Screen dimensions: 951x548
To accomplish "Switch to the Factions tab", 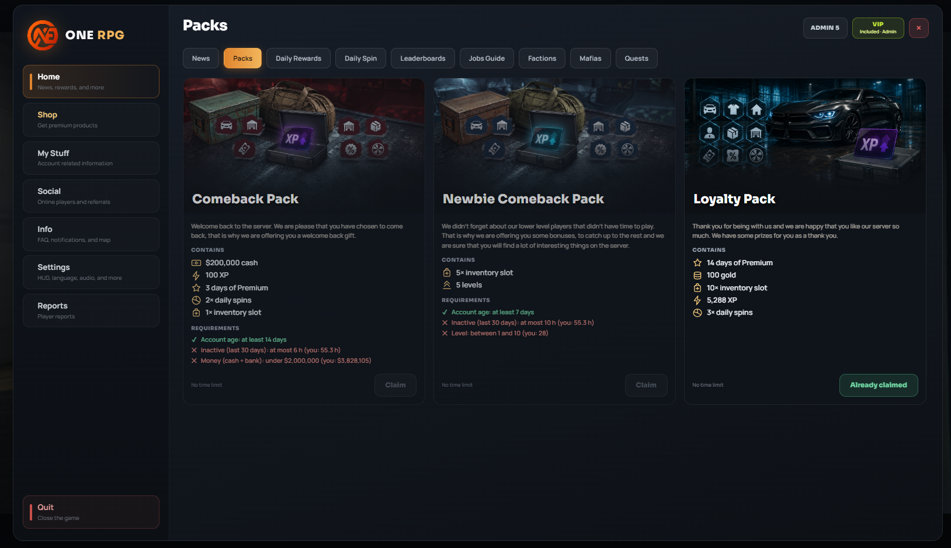I will click(x=542, y=58).
